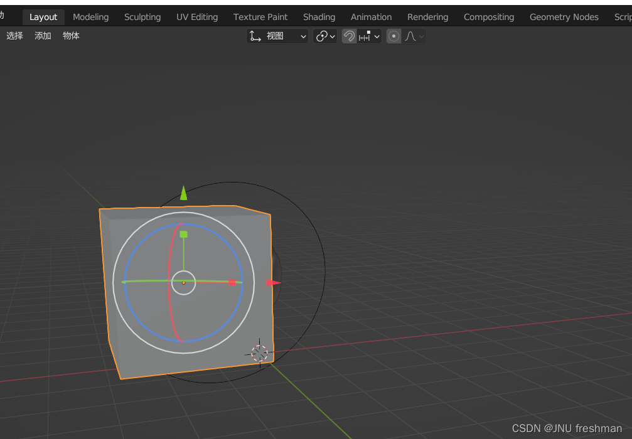Open the pivot point dropdown
This screenshot has height=439, width=632.
[x=325, y=36]
